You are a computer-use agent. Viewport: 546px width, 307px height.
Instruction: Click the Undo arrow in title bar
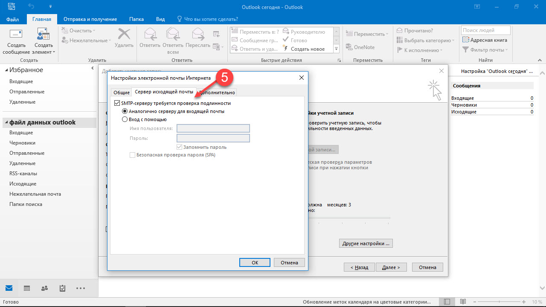[x=31, y=7]
